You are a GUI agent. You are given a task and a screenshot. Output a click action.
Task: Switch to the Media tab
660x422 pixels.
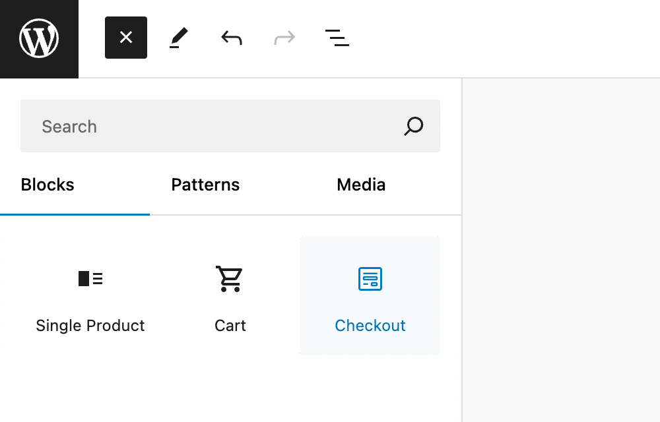pos(360,185)
